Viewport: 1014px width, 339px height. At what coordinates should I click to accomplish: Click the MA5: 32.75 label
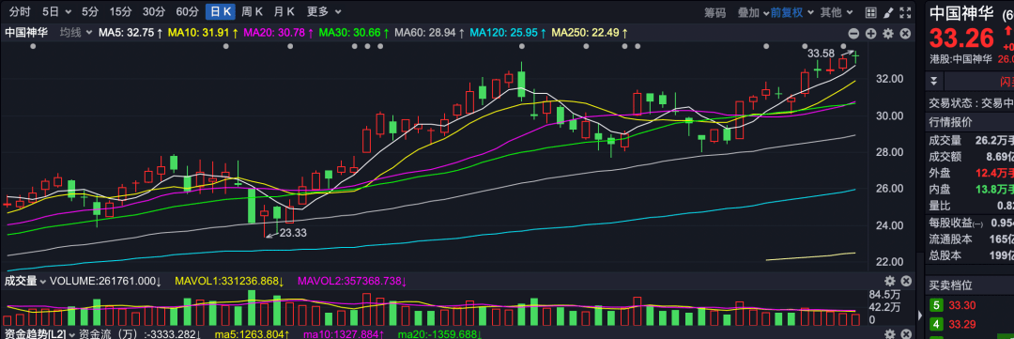pos(130,32)
